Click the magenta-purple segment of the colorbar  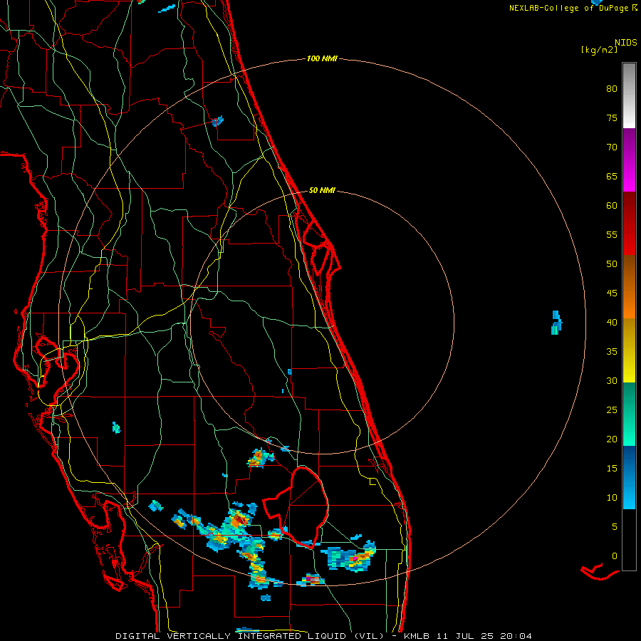629,160
